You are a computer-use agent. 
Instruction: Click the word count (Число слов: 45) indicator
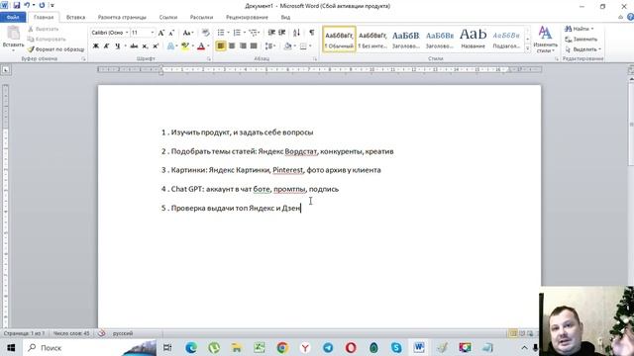point(71,333)
